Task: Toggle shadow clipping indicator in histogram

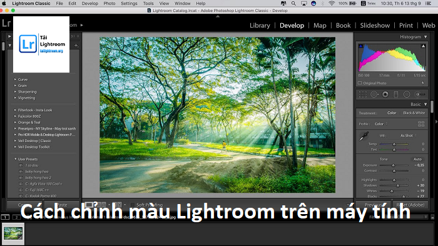Action: pyautogui.click(x=360, y=46)
